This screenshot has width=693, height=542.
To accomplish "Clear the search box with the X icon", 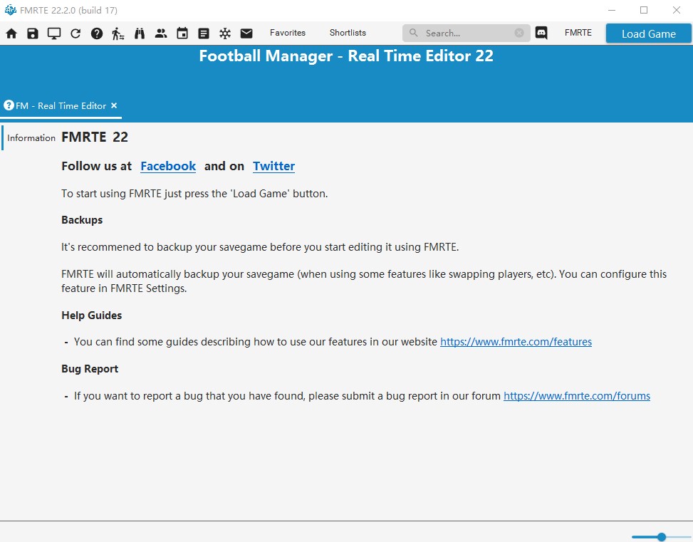I will (519, 33).
